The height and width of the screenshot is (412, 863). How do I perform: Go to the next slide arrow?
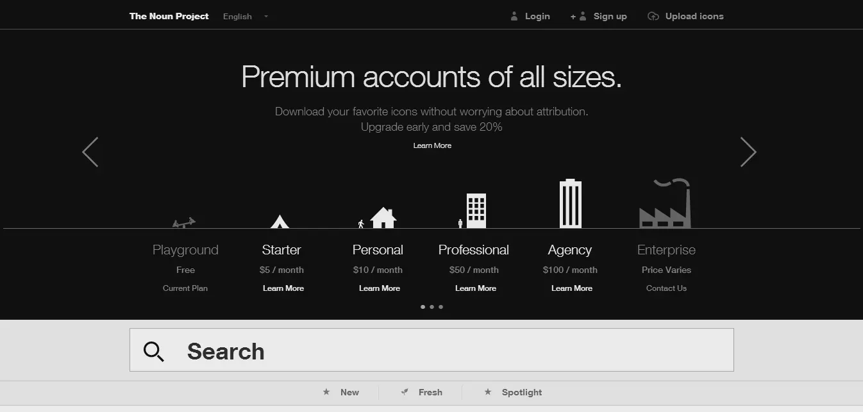pyautogui.click(x=748, y=152)
